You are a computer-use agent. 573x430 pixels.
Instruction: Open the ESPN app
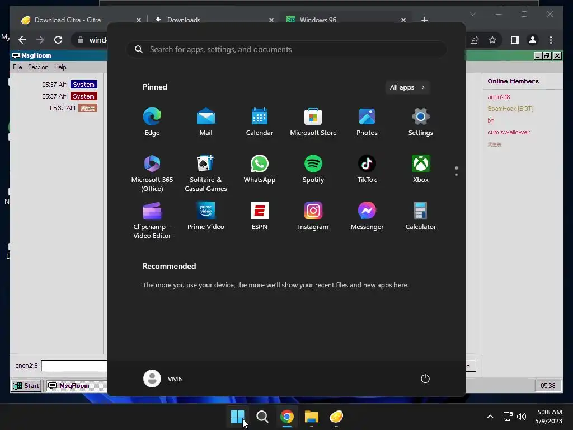click(x=260, y=216)
